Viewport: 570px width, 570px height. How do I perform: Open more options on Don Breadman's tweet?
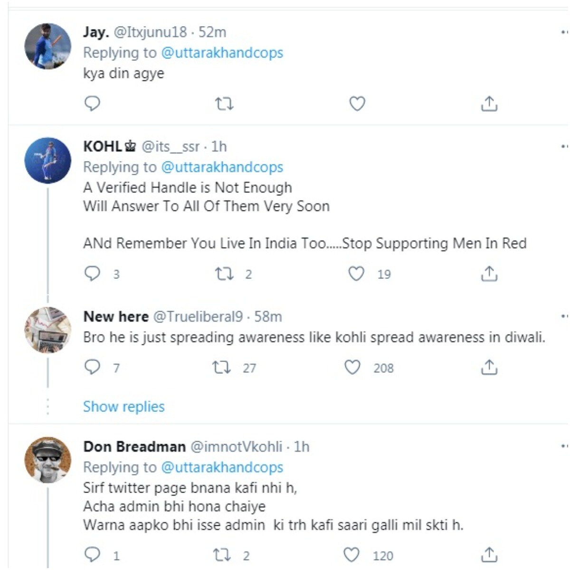coord(564,446)
